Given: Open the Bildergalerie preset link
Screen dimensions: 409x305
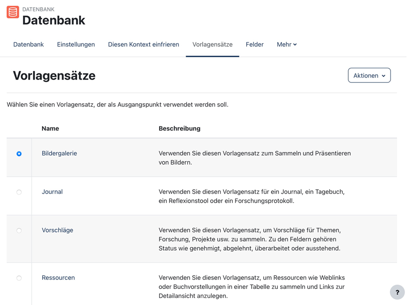Looking at the screenshot, I should [59, 153].
